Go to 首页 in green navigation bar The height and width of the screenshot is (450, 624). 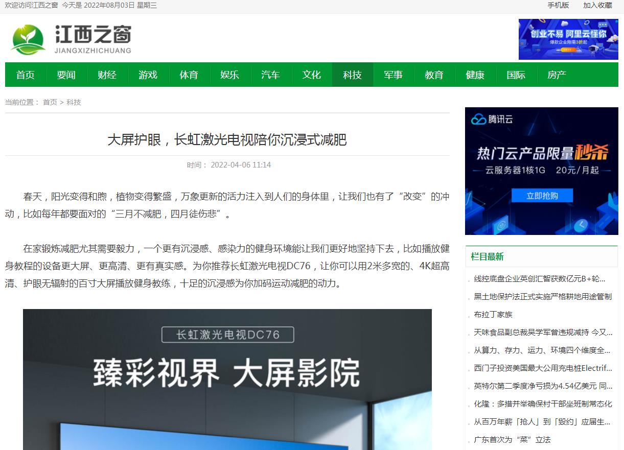point(26,75)
